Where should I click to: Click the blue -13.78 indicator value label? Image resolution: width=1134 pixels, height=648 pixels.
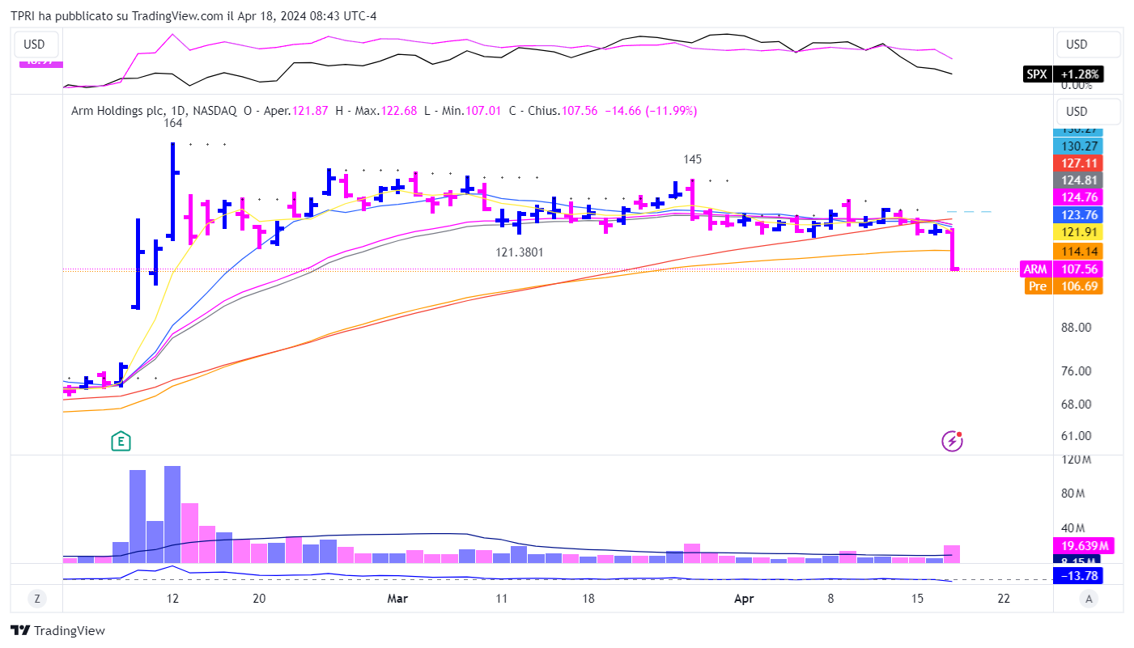[1077, 576]
